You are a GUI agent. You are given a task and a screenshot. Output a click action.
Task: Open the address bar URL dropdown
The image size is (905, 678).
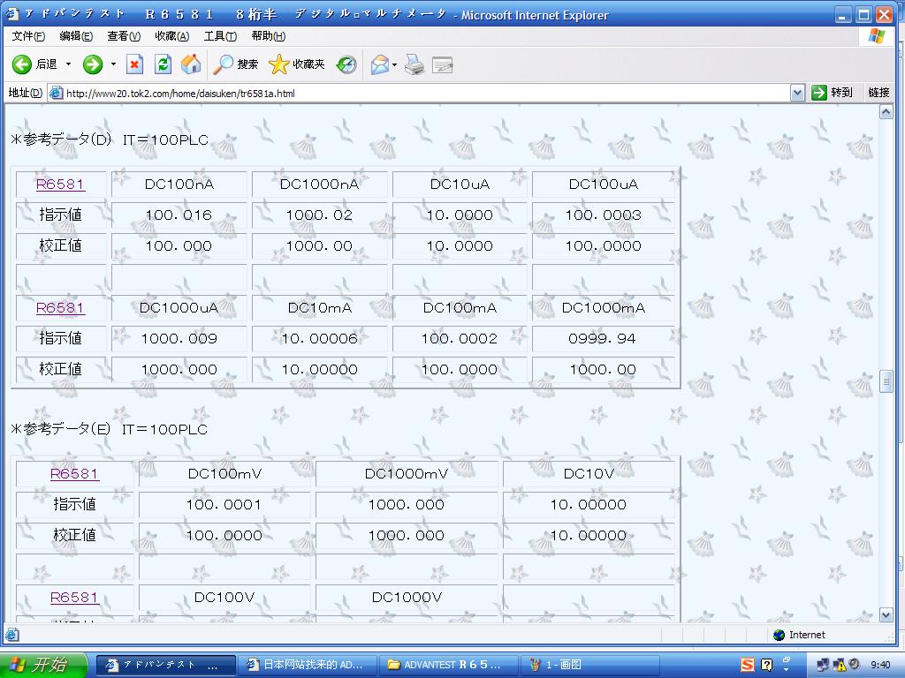(x=797, y=93)
